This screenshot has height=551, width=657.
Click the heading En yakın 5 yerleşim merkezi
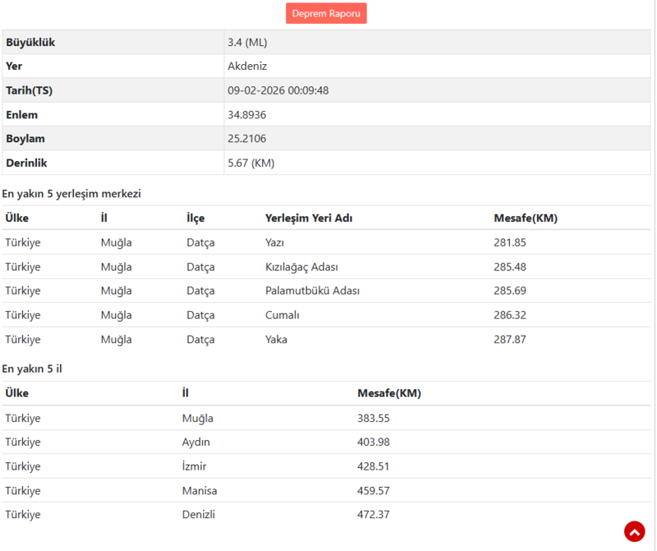pos(71,194)
